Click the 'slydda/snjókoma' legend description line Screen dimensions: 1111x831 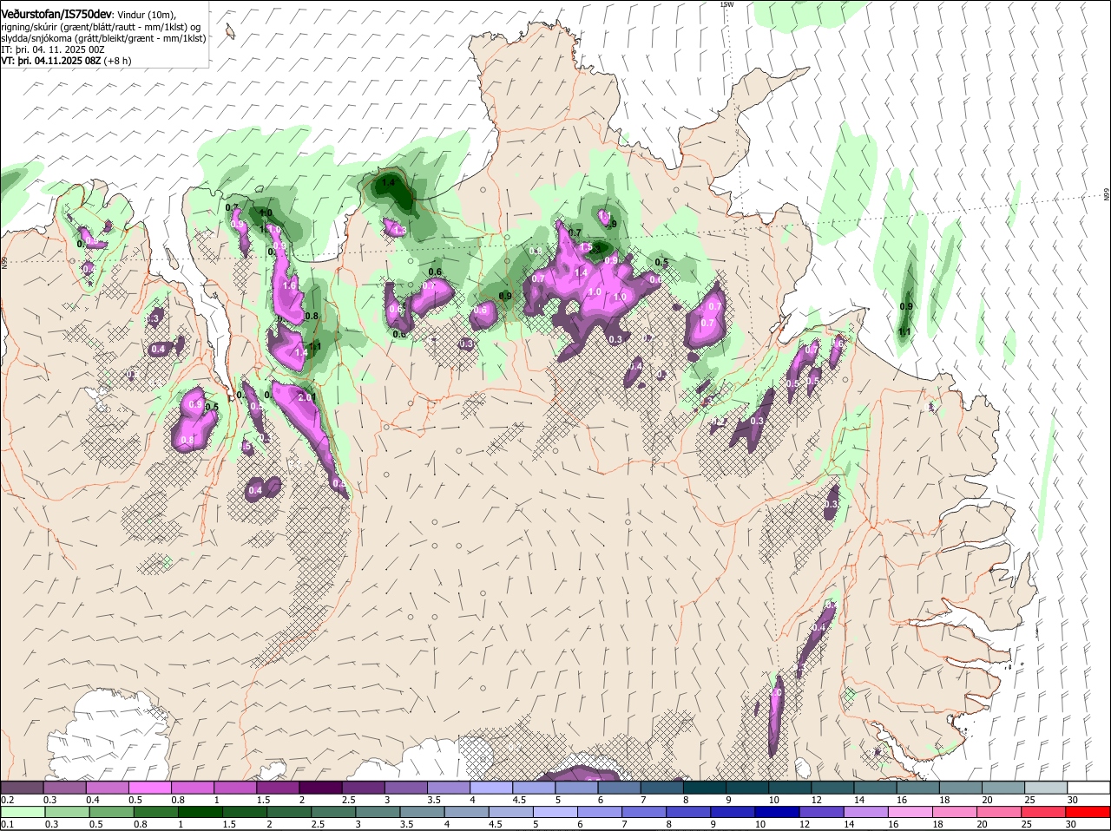pyautogui.click(x=103, y=38)
